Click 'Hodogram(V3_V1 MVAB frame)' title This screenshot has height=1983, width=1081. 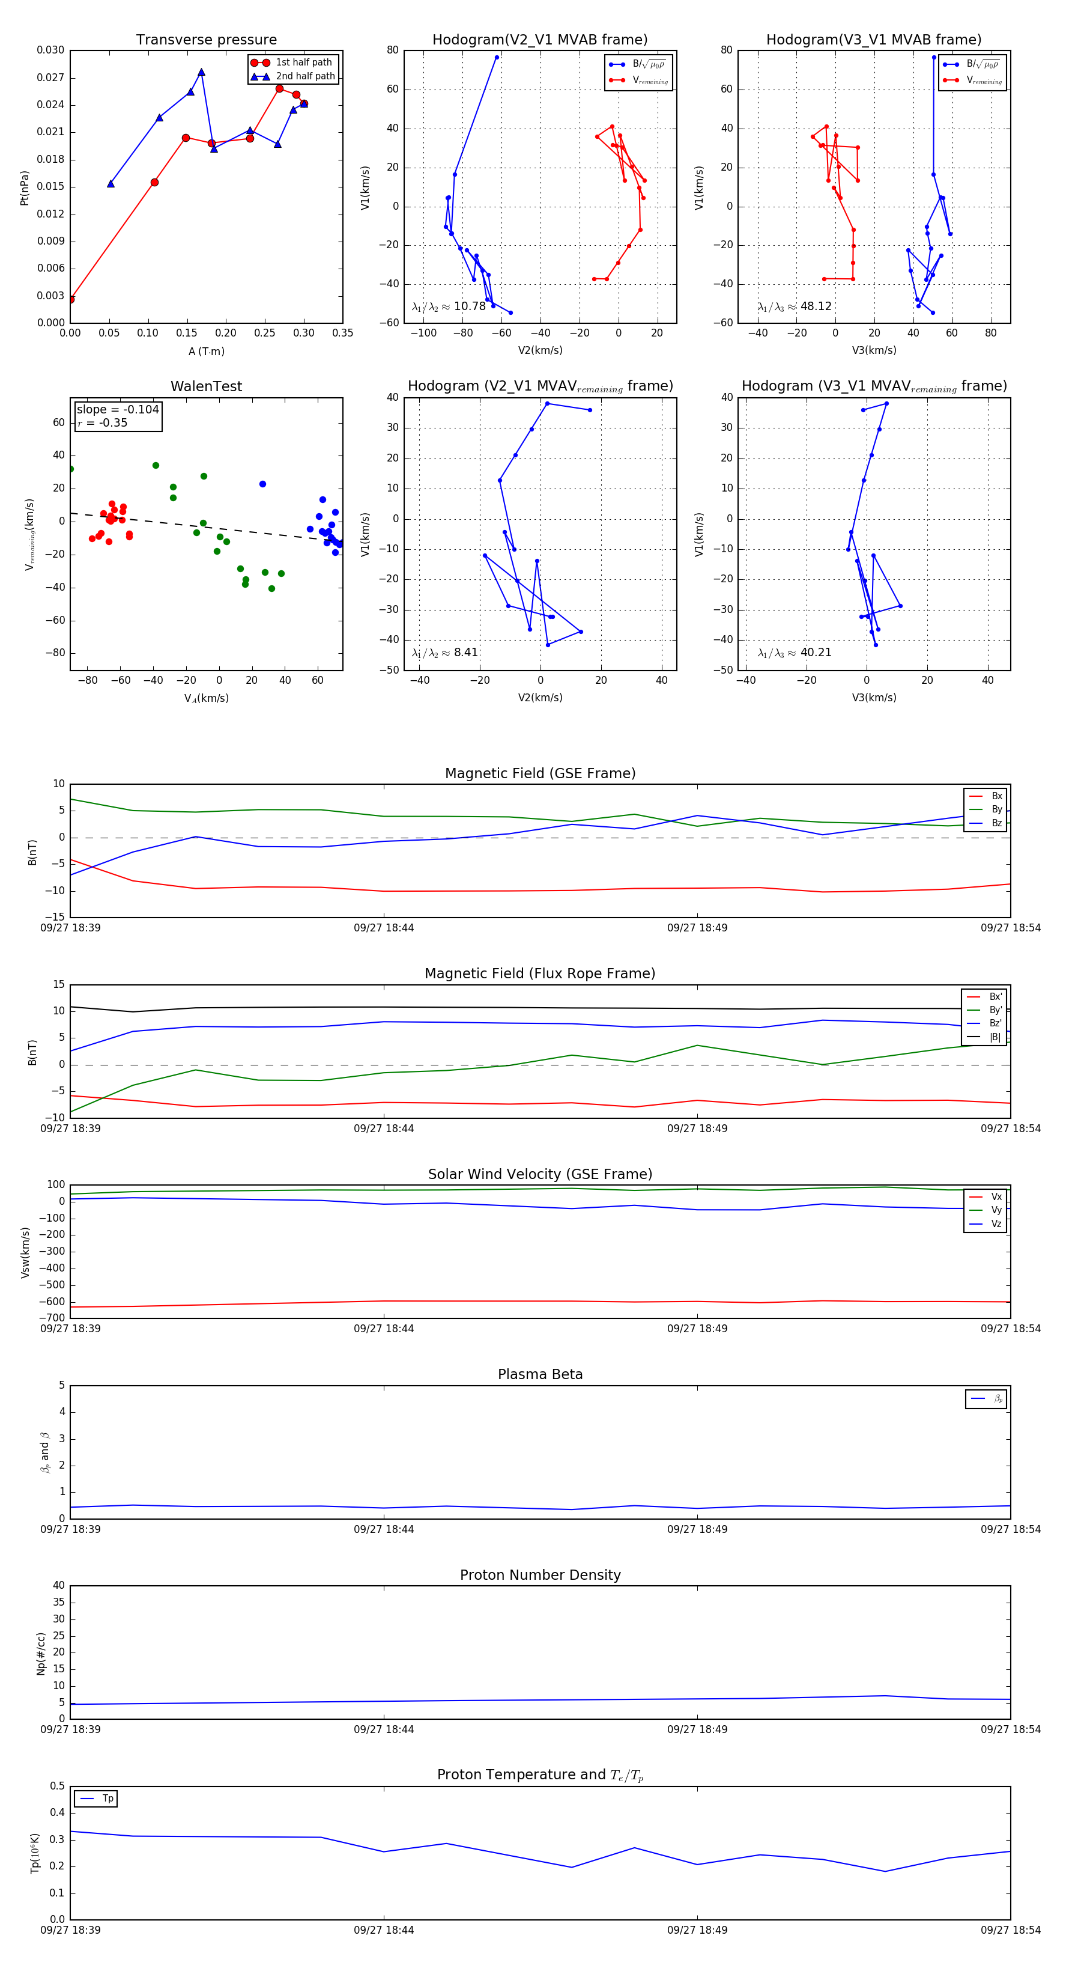874,40
